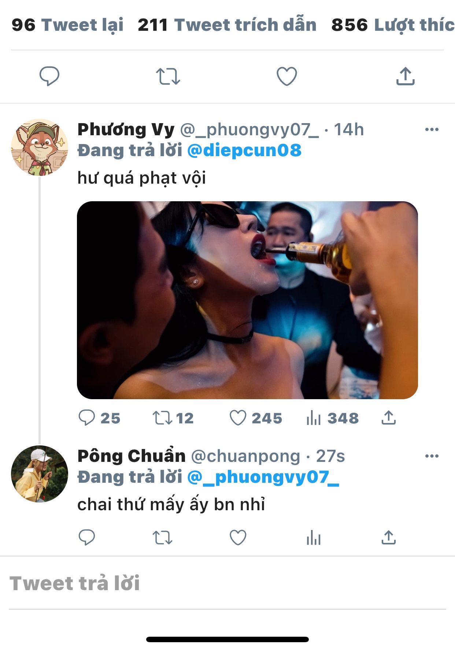Viewport: 455px width, 651px height.
Task: Open the attached drinking photo
Action: (x=247, y=300)
